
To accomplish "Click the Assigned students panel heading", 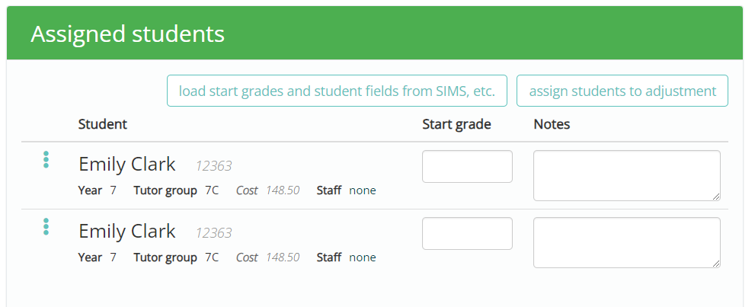I will tap(127, 34).
